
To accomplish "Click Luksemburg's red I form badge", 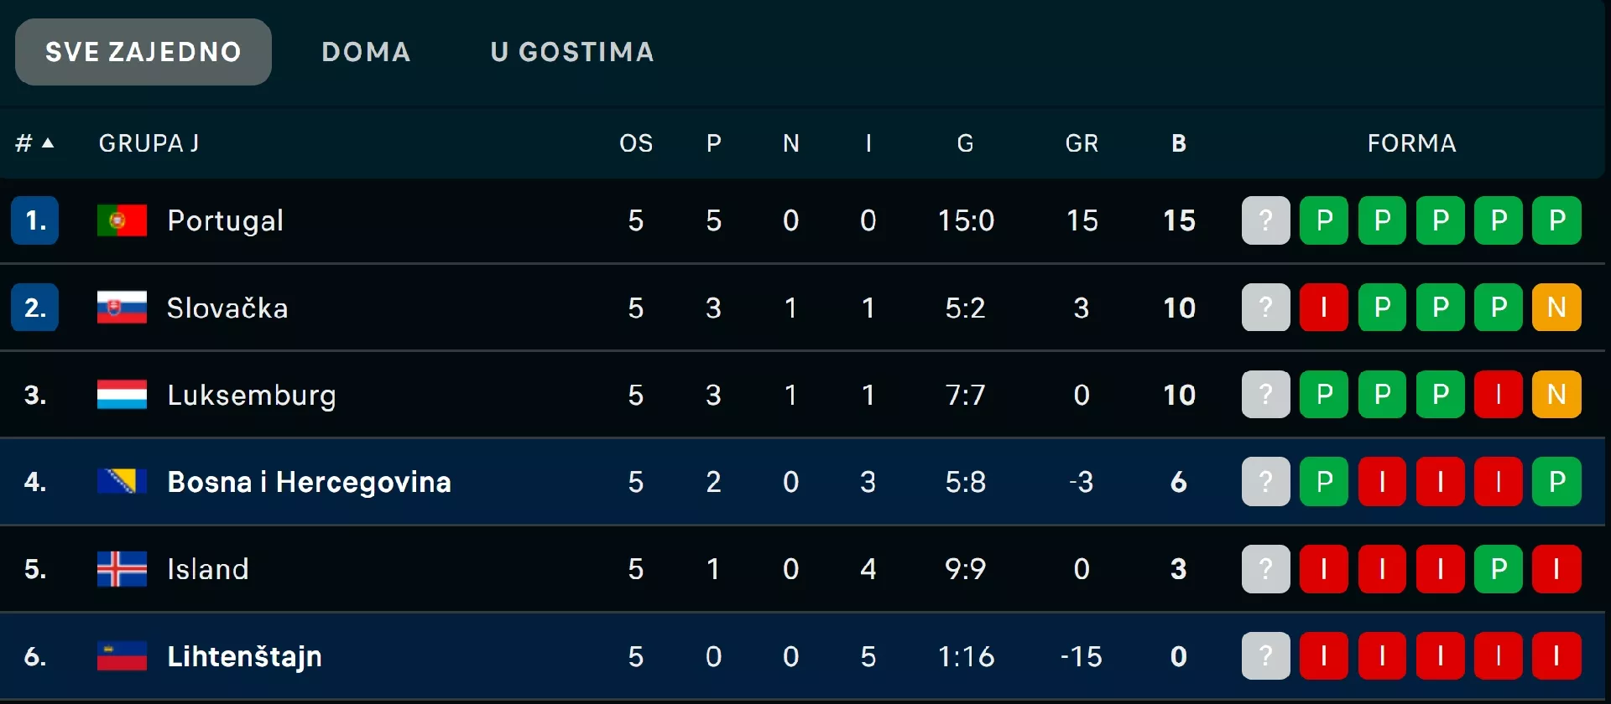I will 1499,395.
